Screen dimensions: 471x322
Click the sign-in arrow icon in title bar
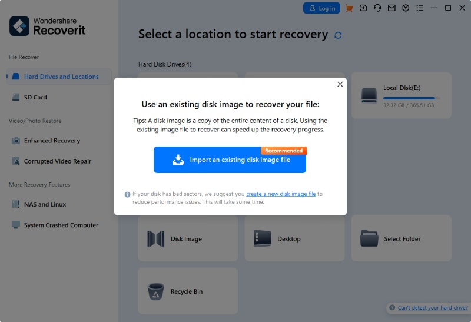tap(363, 8)
